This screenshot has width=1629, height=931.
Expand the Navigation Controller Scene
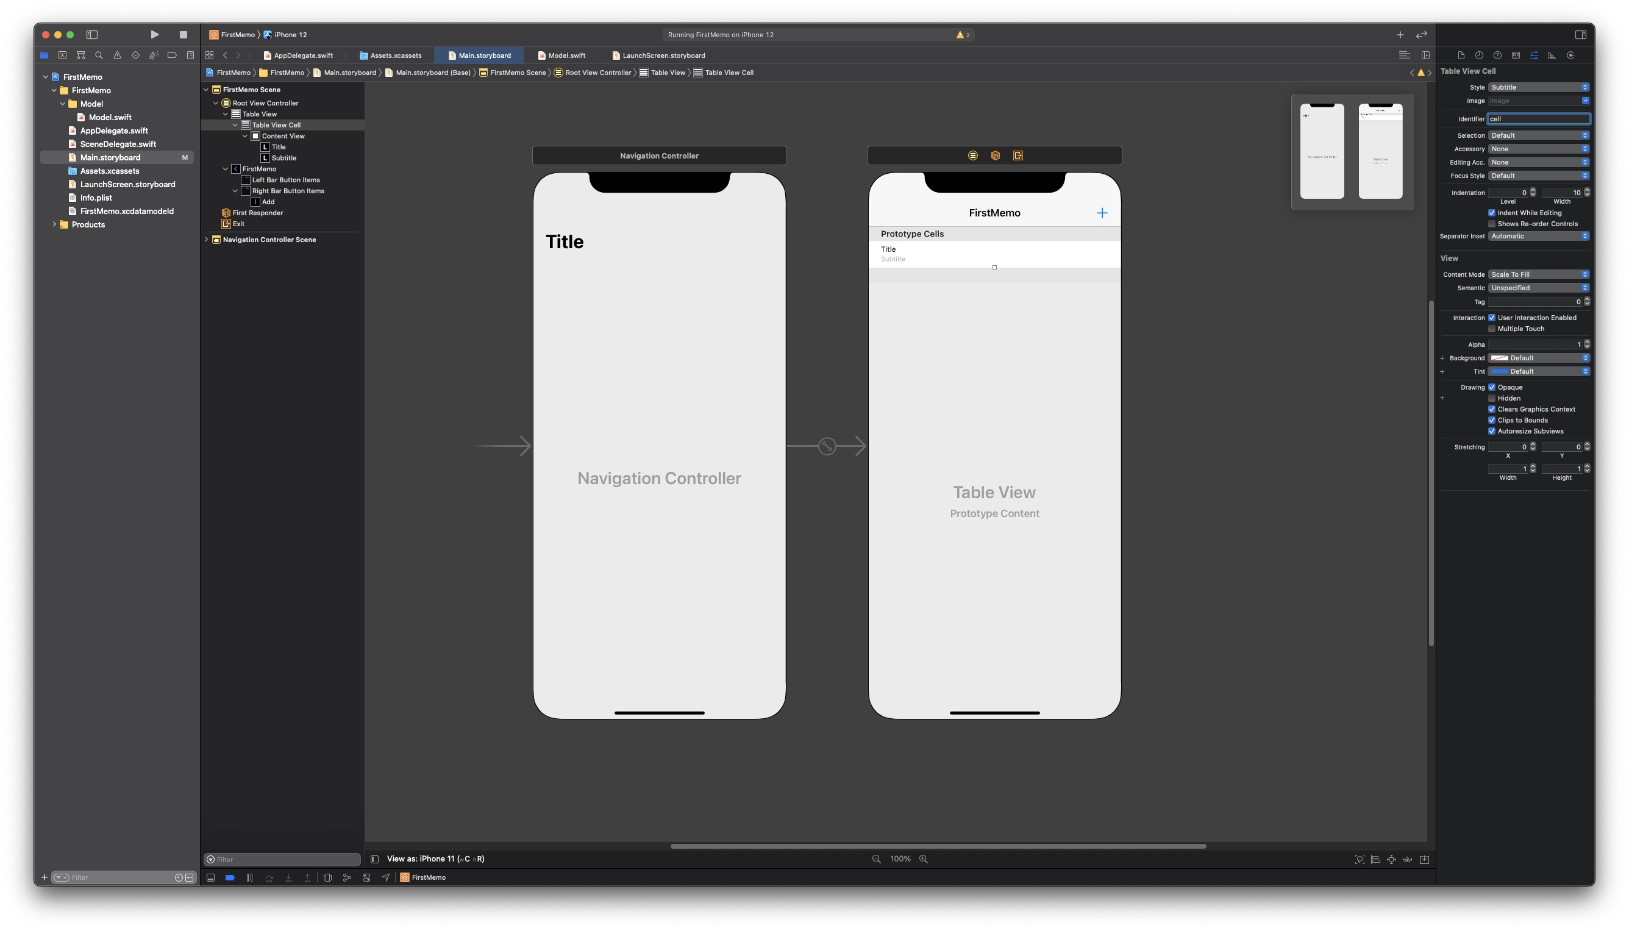207,240
